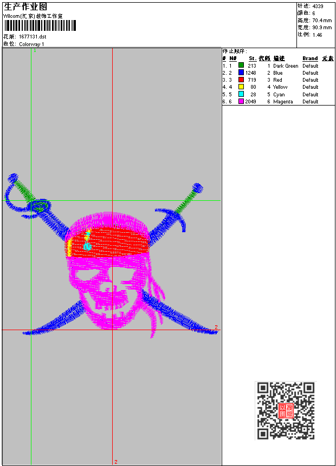The width and height of the screenshot is (336, 466).
Task: Click the stitch count value 4339
Action: tap(318, 6)
